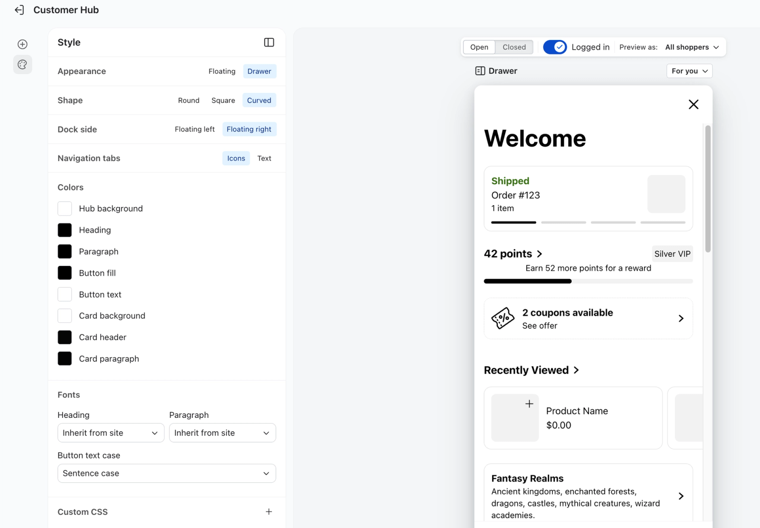Set Dock side to Floating right
Viewport: 760px width, 528px height.
point(249,129)
